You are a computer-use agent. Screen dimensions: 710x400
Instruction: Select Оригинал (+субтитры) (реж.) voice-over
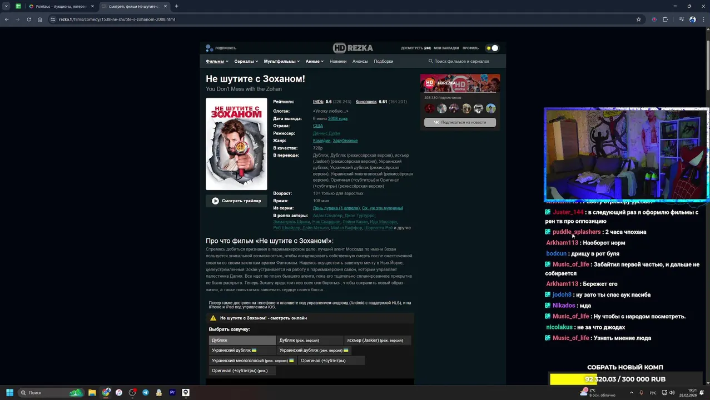tap(242, 371)
